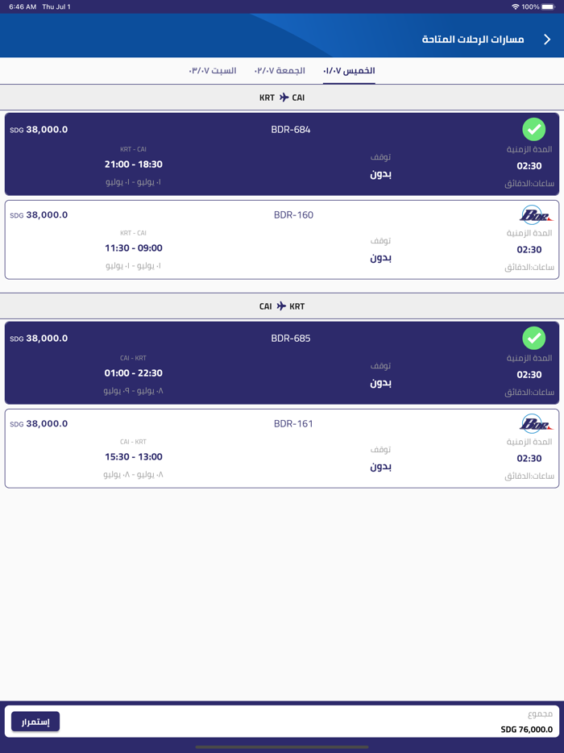Tap the Wi-Fi icon in status bar
This screenshot has height=753, width=564.
(x=515, y=6)
